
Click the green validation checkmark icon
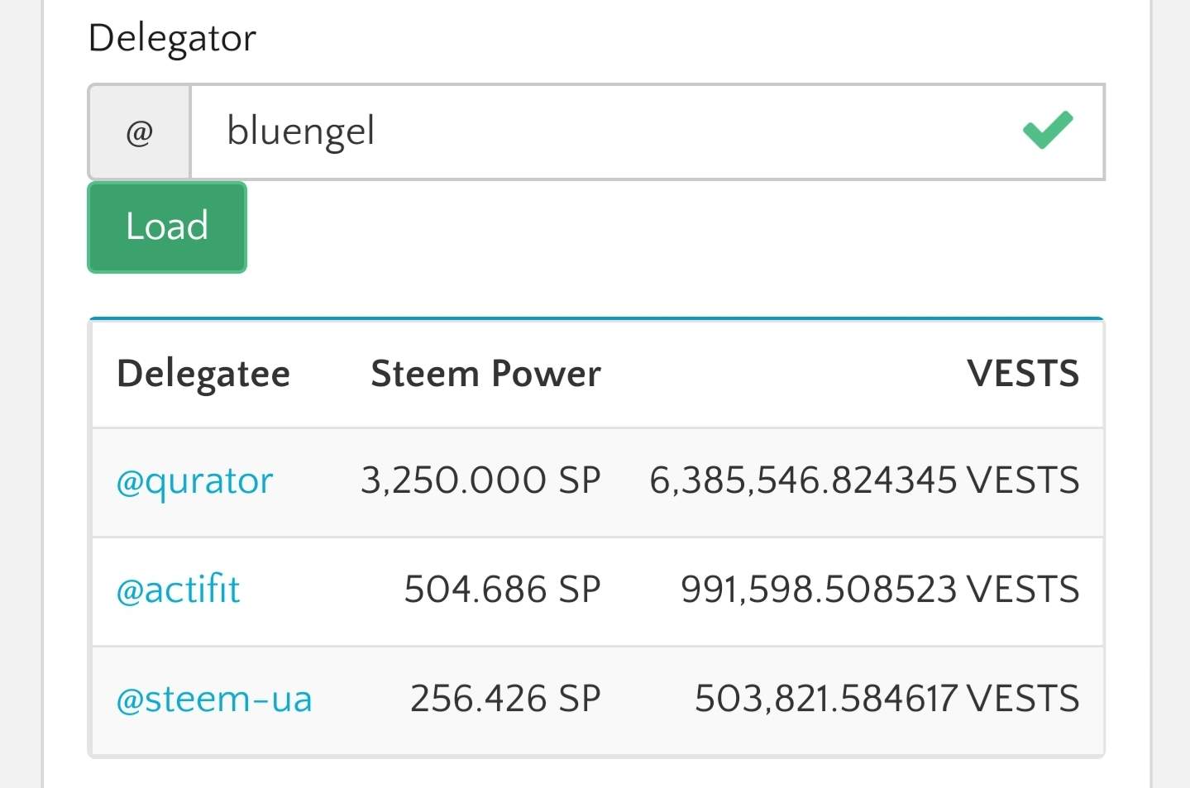pyautogui.click(x=1047, y=131)
